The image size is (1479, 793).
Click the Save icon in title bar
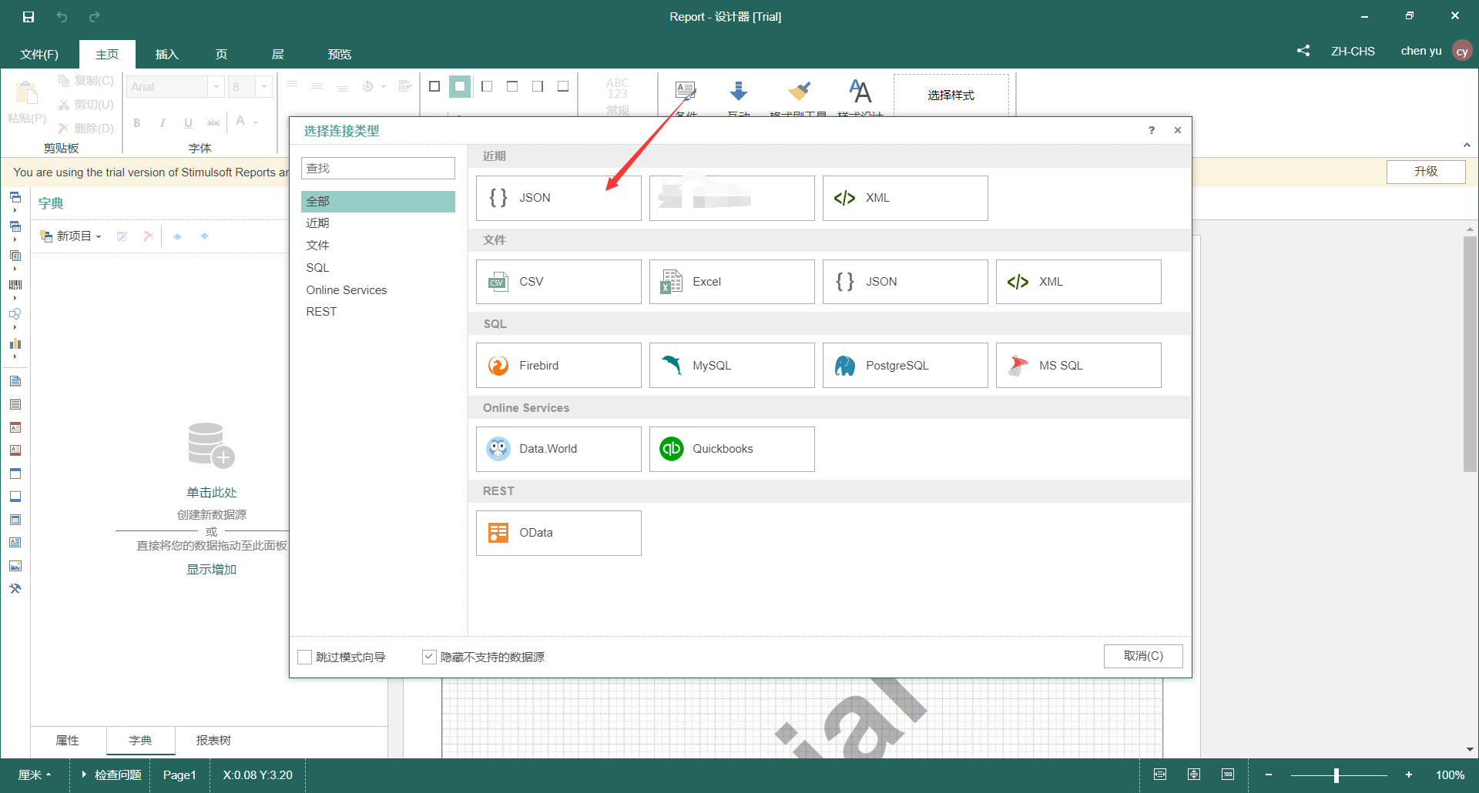click(29, 16)
